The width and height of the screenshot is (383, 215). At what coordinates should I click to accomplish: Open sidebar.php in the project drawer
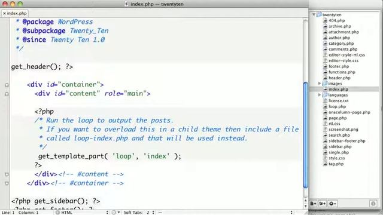340,146
